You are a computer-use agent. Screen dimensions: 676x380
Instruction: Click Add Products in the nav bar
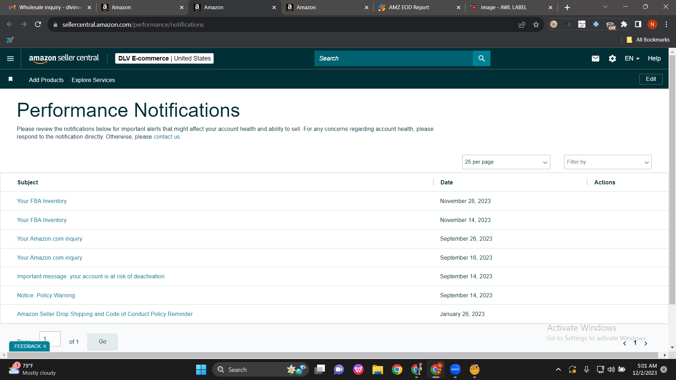[46, 80]
